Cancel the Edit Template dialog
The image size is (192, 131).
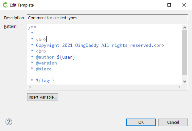point(173,122)
